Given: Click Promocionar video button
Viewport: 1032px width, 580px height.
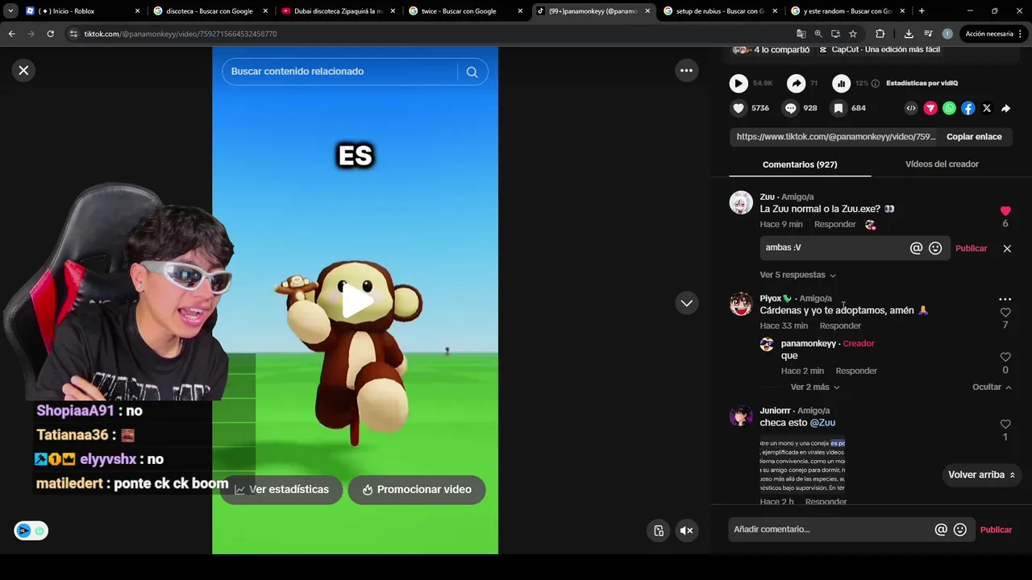Looking at the screenshot, I should click(x=417, y=490).
